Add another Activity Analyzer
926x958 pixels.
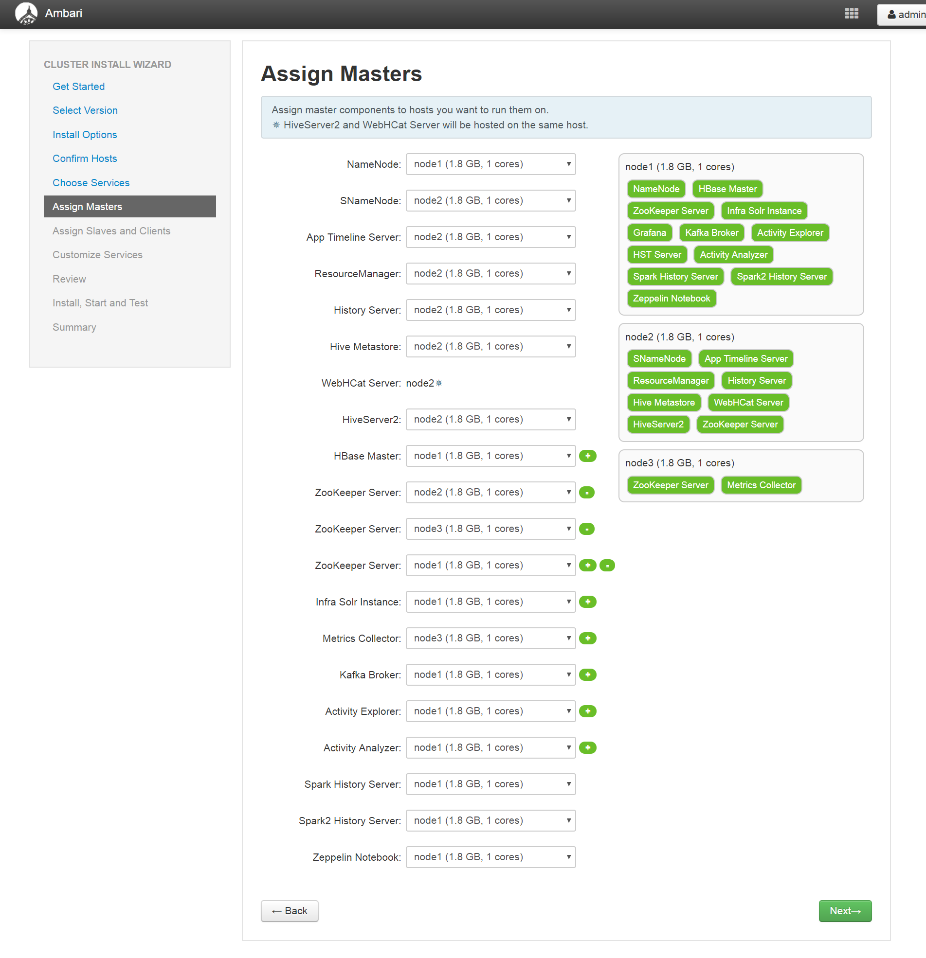coord(587,748)
